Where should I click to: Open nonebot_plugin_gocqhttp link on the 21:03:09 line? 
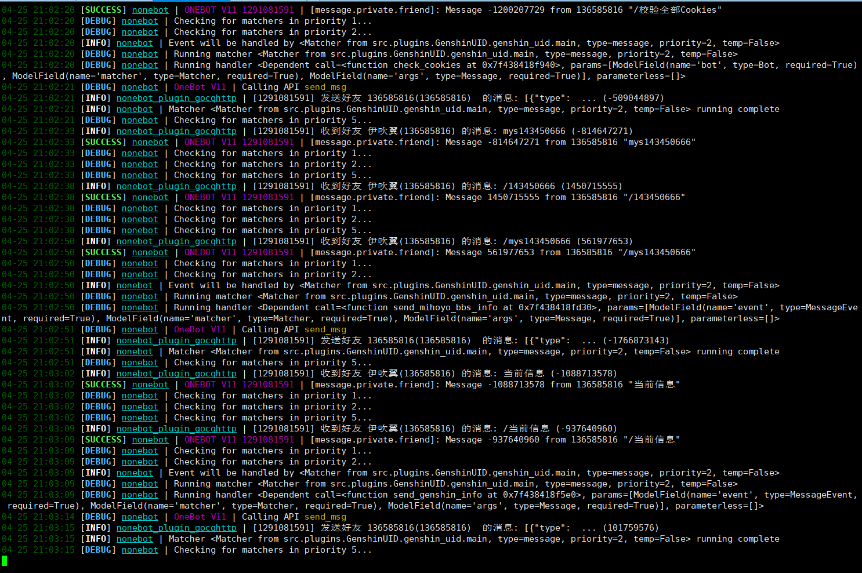click(176, 429)
